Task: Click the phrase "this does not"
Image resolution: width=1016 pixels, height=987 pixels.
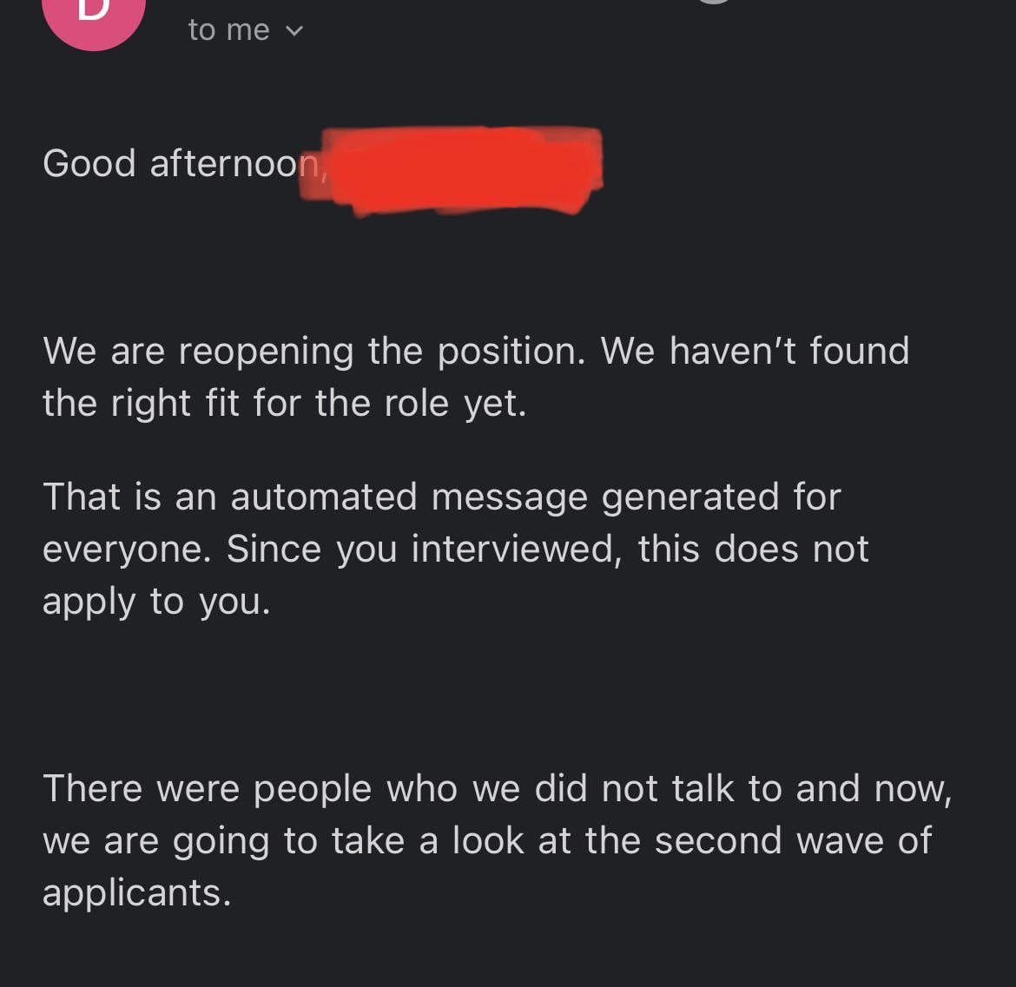Action: (753, 549)
